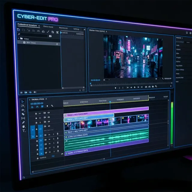
Task: Click the preview scrubber playhead
Action: [91, 84]
